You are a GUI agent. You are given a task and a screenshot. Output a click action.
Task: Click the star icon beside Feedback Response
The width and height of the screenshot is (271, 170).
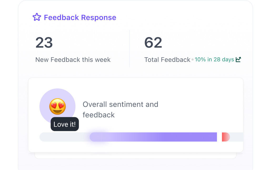pos(37,17)
